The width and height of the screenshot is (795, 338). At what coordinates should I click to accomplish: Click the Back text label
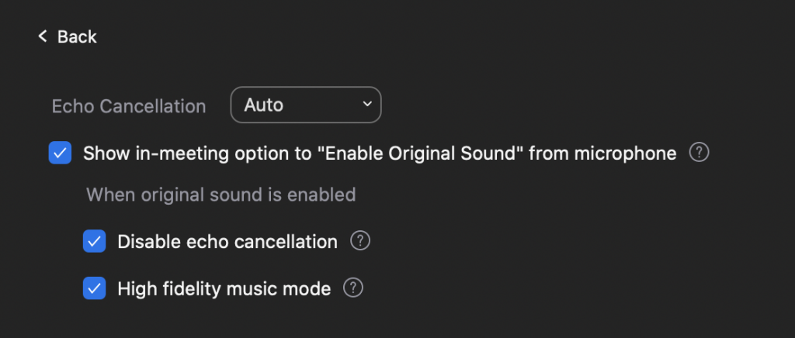pyautogui.click(x=77, y=36)
